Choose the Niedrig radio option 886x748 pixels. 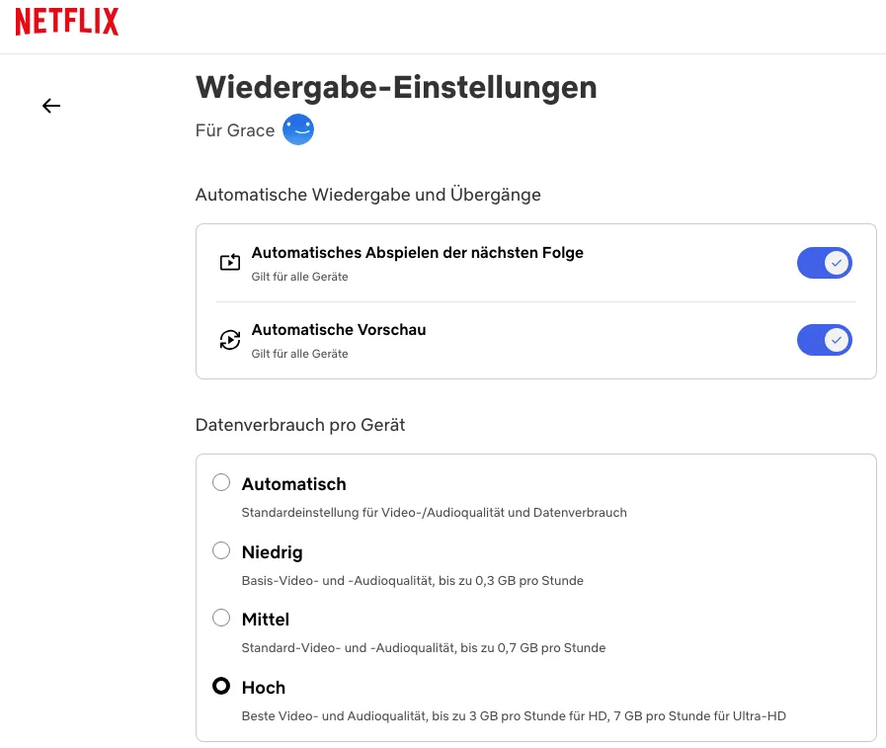(x=221, y=550)
